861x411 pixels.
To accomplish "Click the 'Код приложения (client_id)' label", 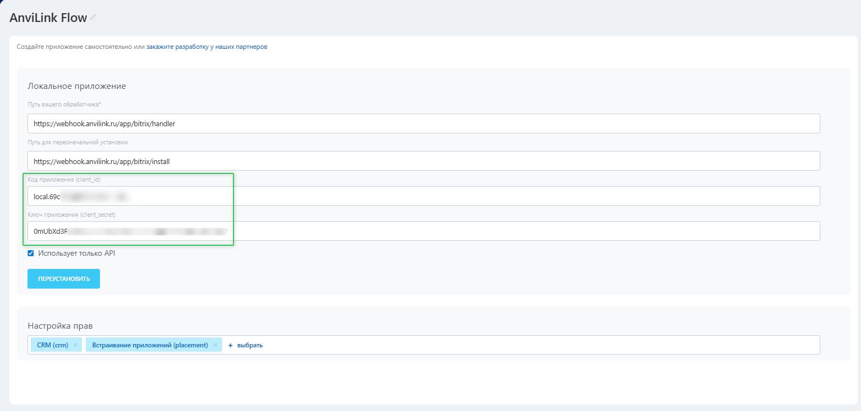I will [64, 179].
